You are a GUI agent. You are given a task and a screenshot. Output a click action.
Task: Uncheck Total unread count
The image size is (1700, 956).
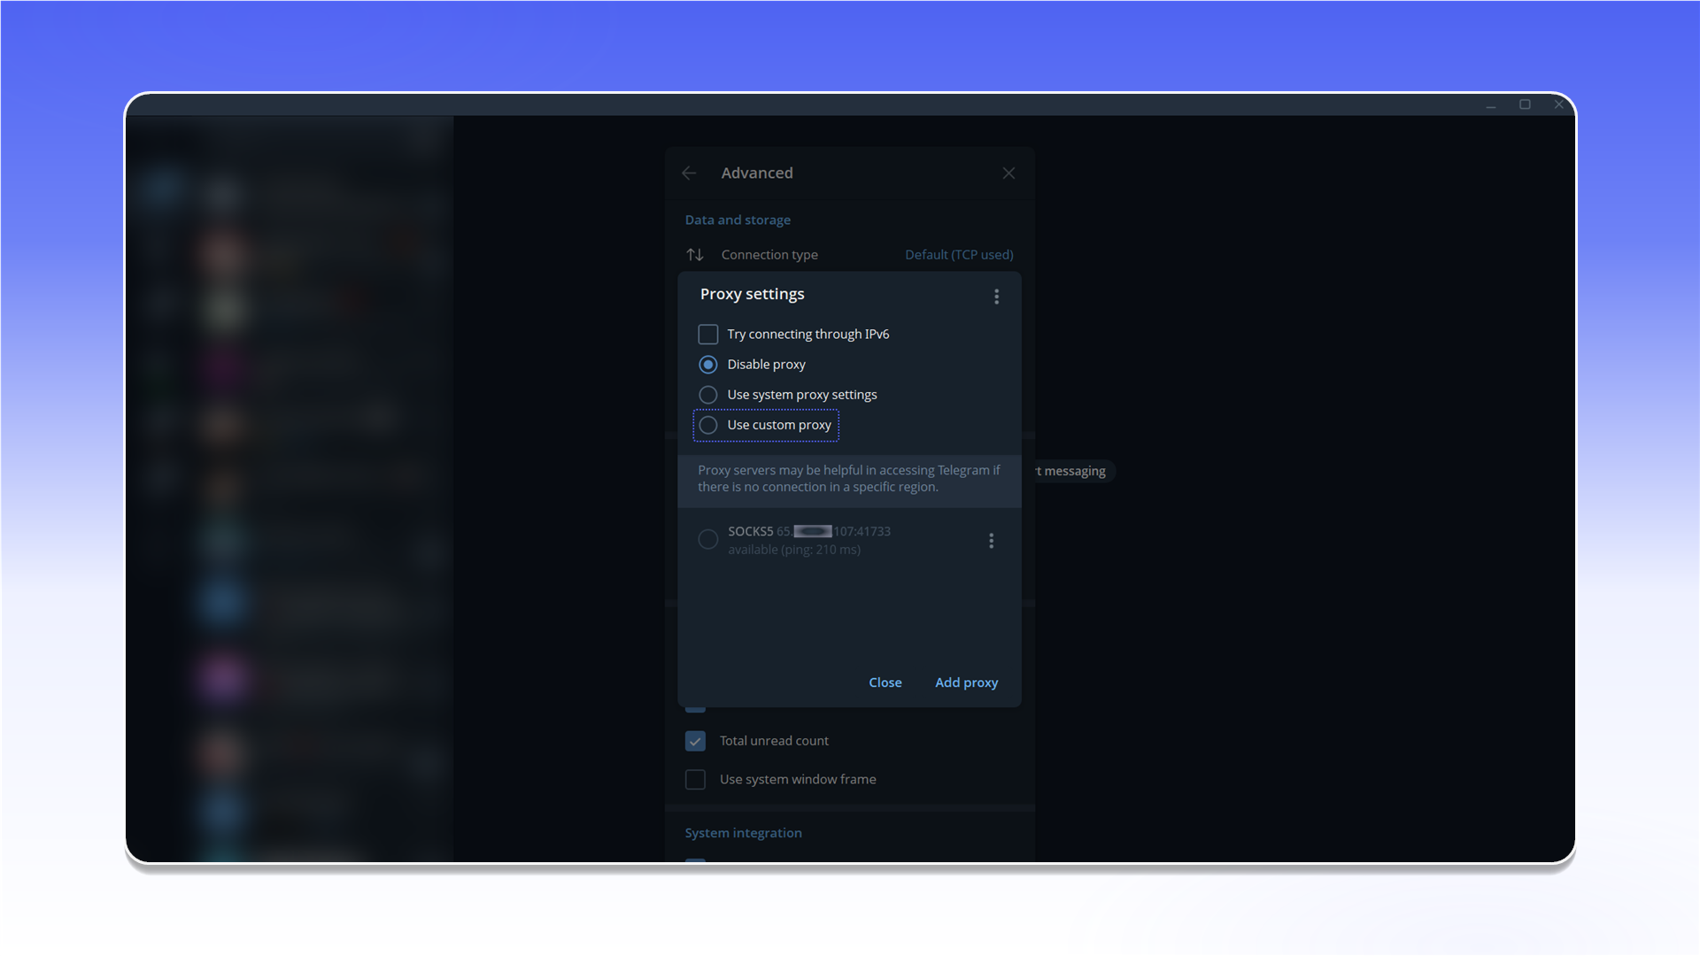coord(695,741)
